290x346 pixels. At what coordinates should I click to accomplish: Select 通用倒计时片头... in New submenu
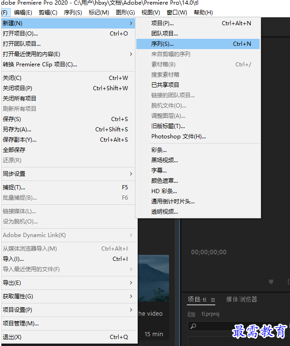(x=198, y=202)
